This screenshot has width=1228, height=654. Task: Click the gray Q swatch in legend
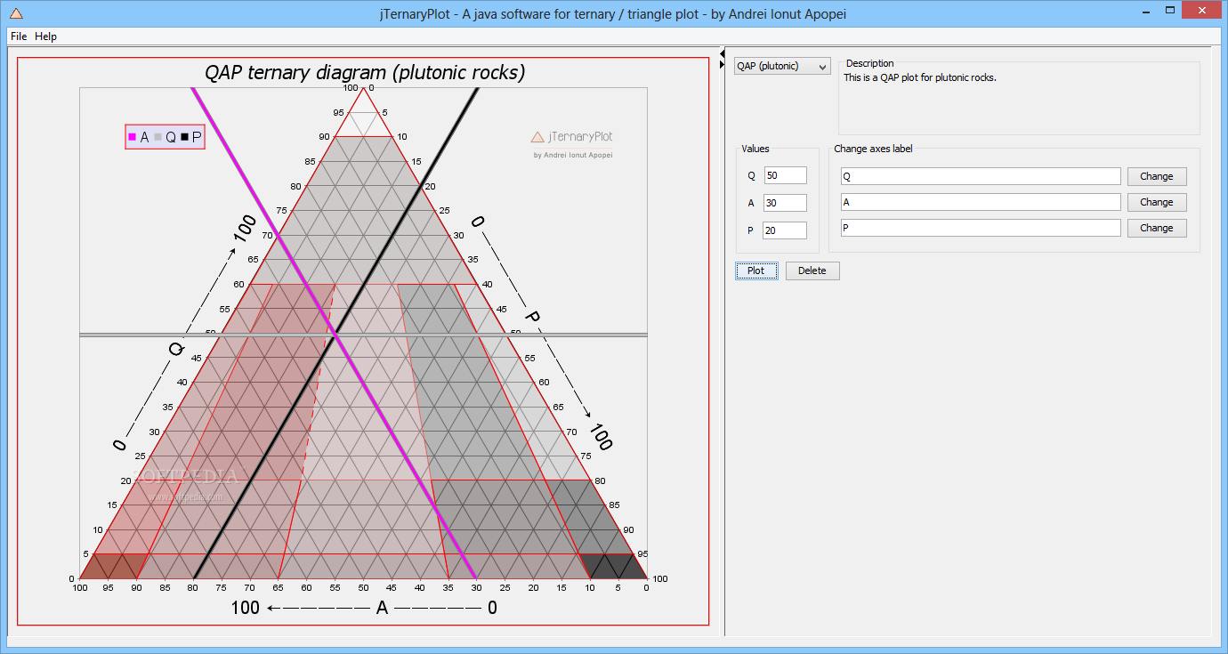pos(158,137)
